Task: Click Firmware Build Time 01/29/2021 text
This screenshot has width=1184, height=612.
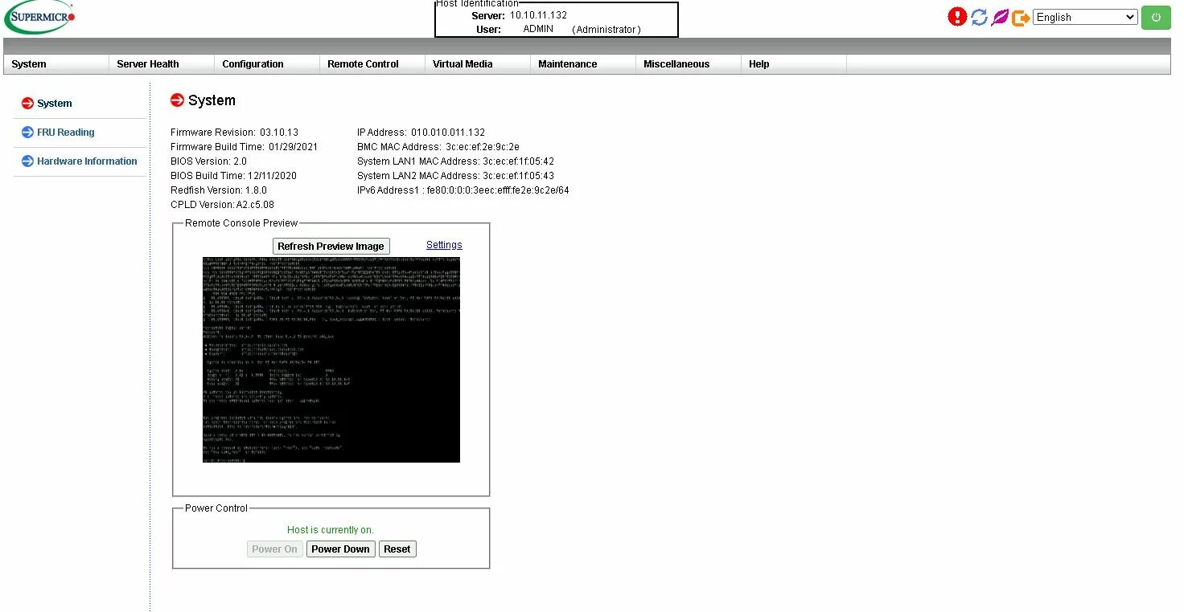Action: (244, 147)
